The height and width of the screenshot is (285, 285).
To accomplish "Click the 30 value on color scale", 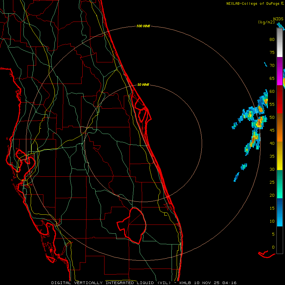I will [272, 169].
